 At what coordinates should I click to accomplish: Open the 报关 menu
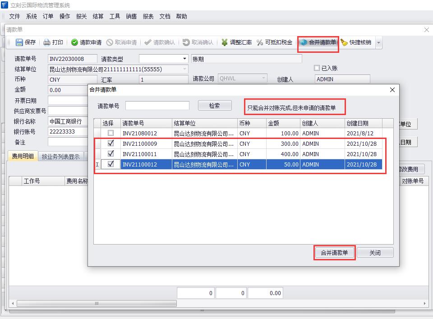[81, 16]
